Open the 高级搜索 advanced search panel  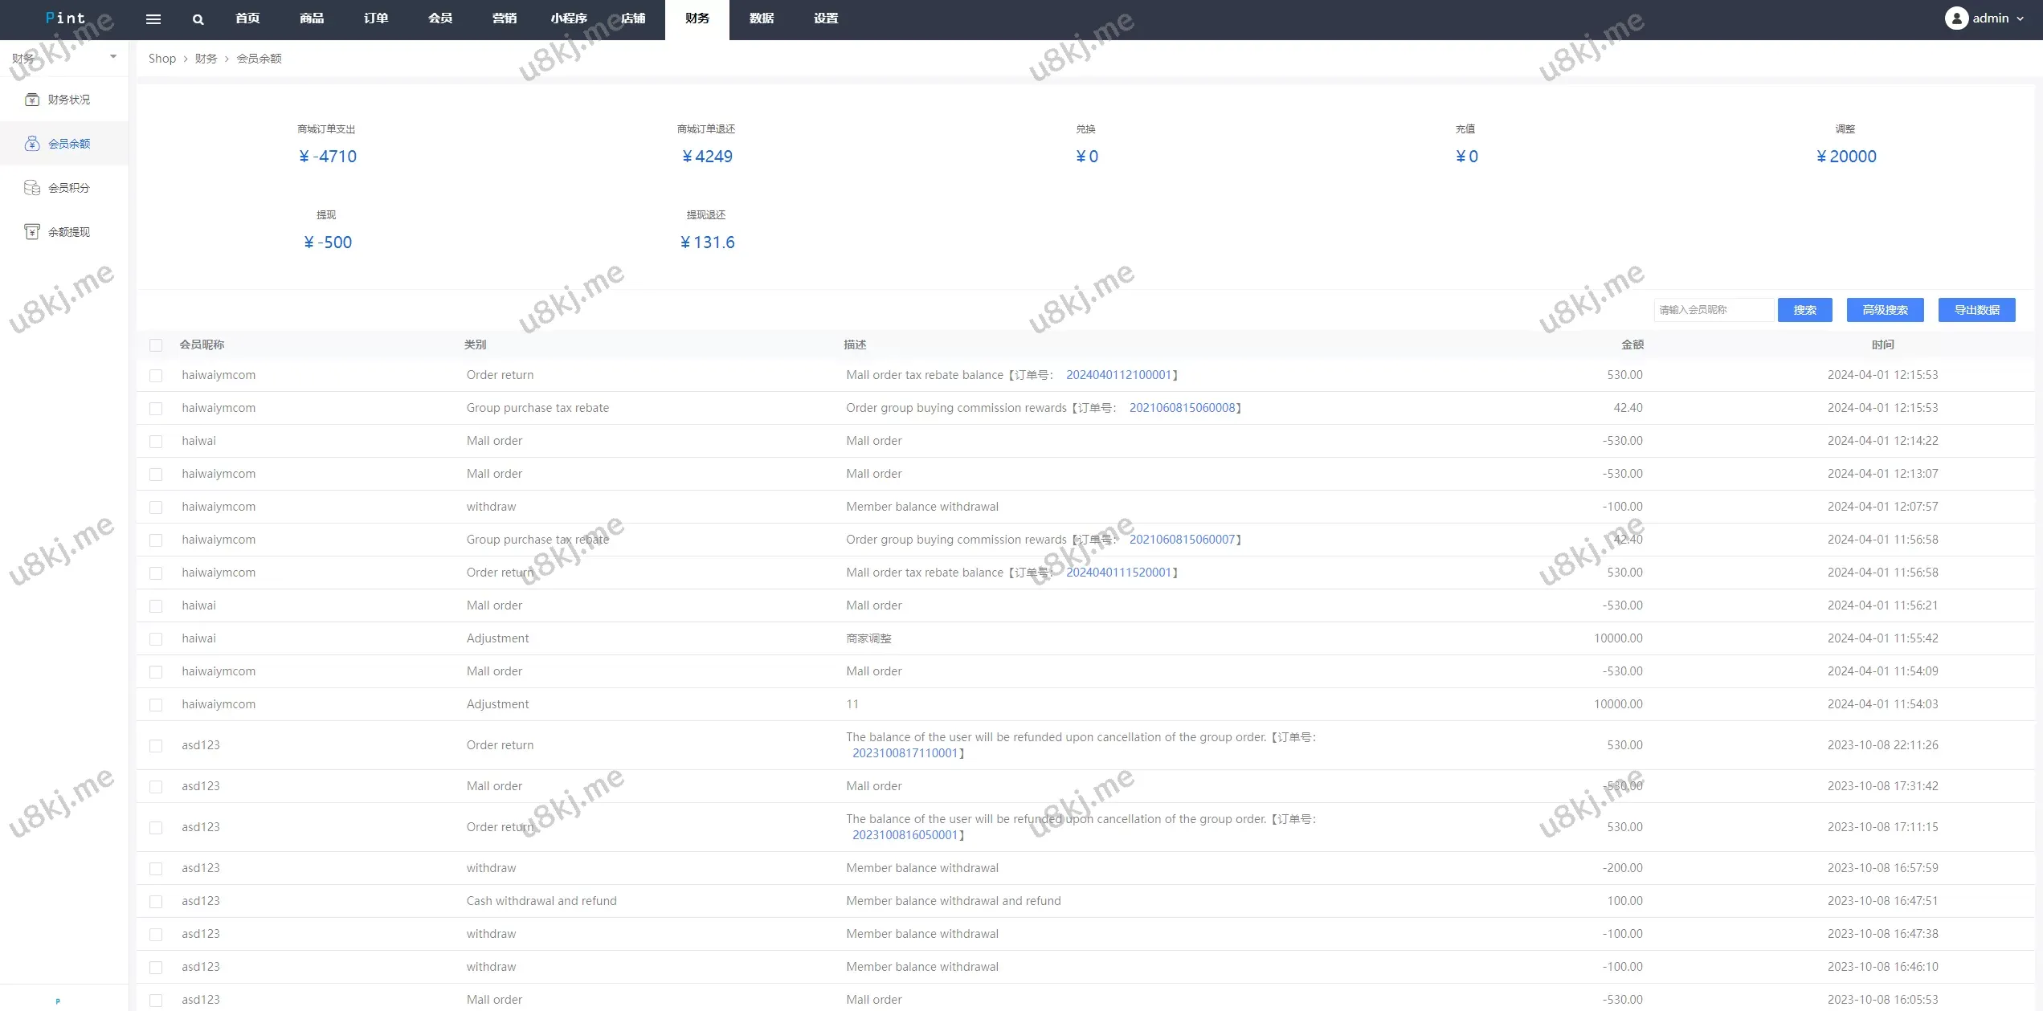1885,310
